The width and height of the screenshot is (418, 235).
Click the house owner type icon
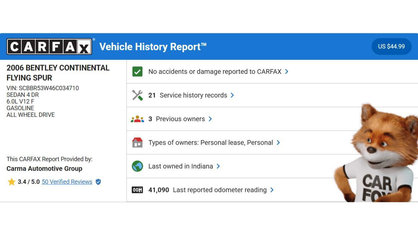click(x=137, y=143)
